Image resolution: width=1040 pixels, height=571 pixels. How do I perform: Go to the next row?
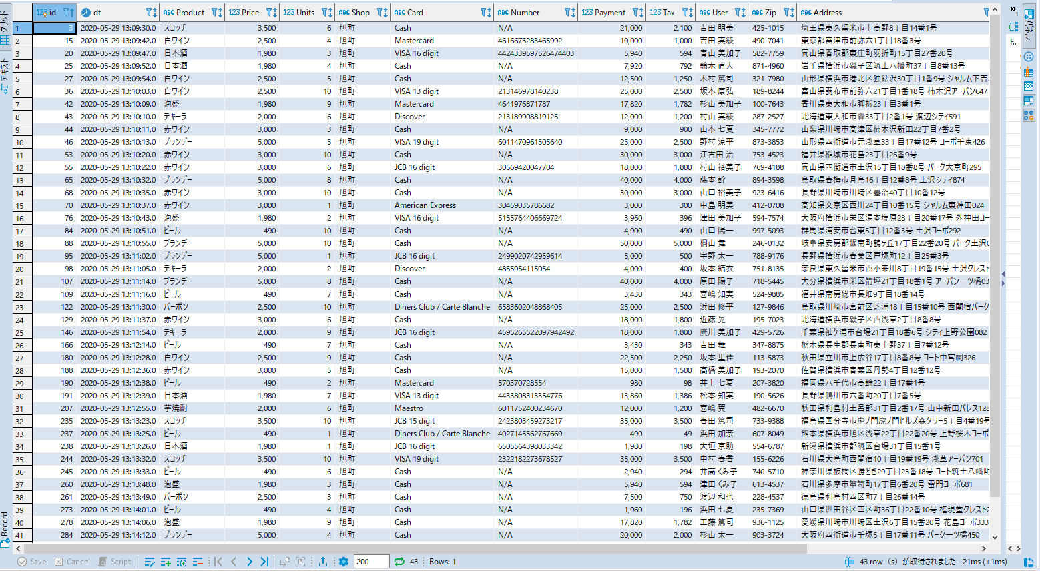tap(249, 562)
